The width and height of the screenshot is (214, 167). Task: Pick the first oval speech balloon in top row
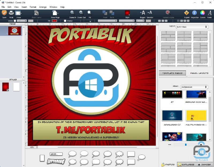[72, 154]
